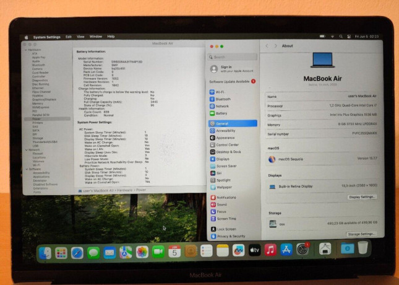Open Privacy & Security settings pane
The image size is (399, 285).
228,236
